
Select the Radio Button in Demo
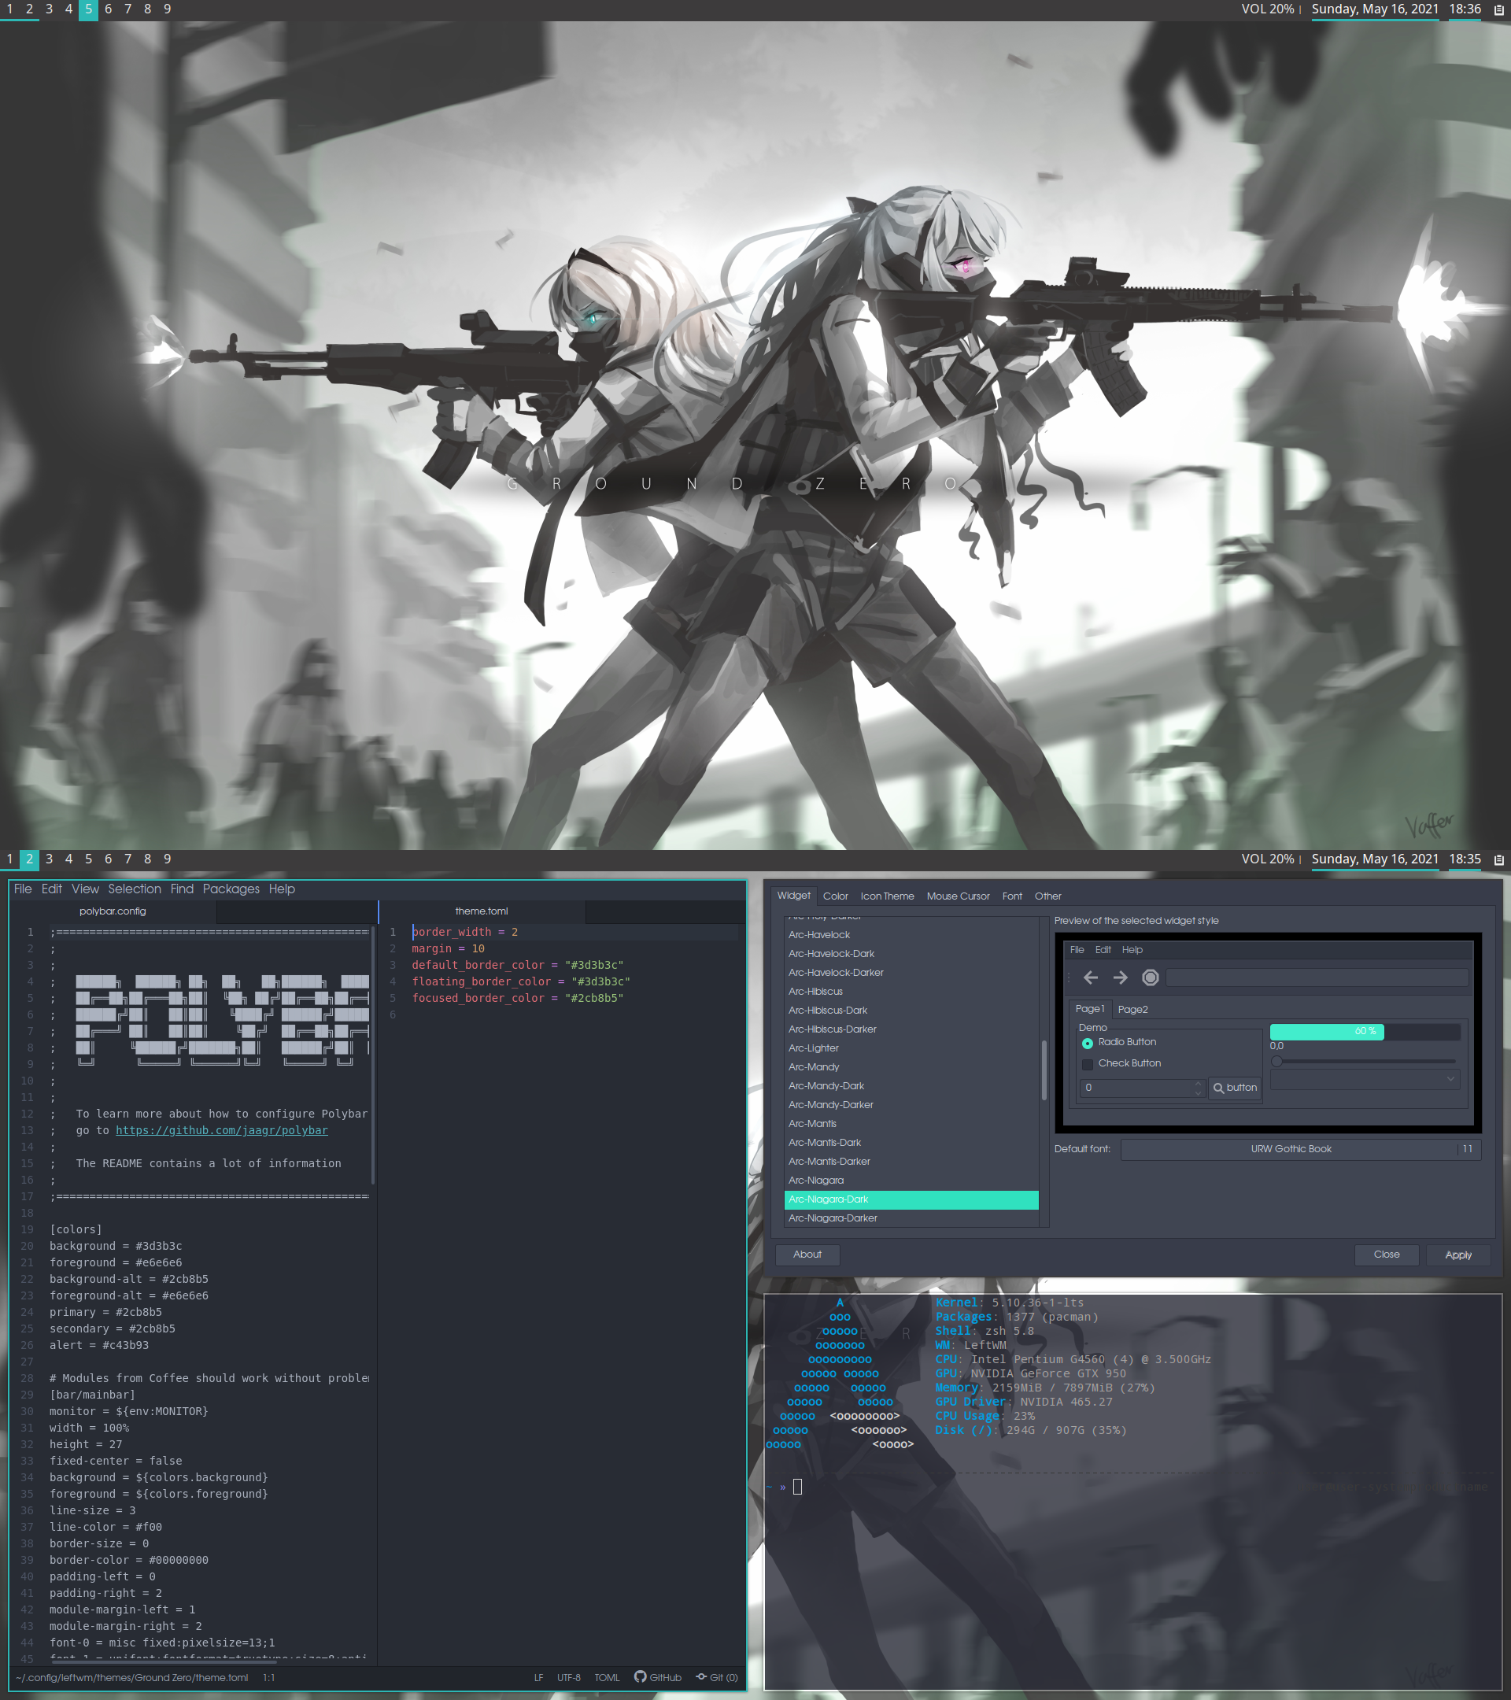click(x=1088, y=1043)
